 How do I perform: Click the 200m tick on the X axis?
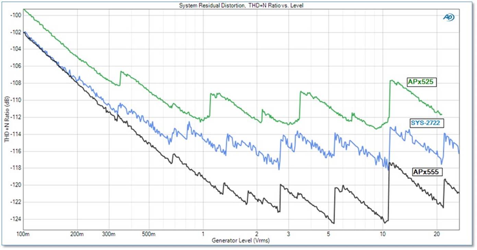tap(77, 234)
